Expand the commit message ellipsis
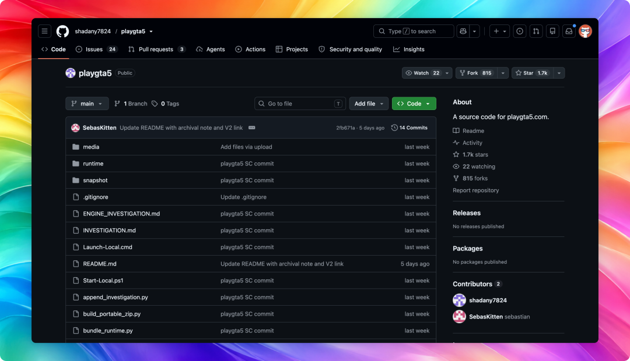Image resolution: width=630 pixels, height=361 pixels. [252, 128]
